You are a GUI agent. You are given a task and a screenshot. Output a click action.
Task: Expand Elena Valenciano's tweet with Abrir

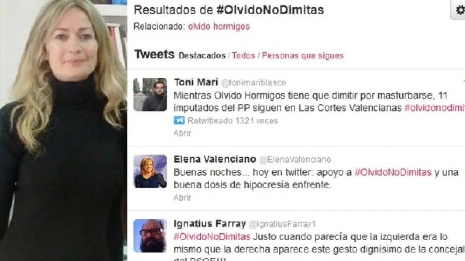(x=182, y=198)
